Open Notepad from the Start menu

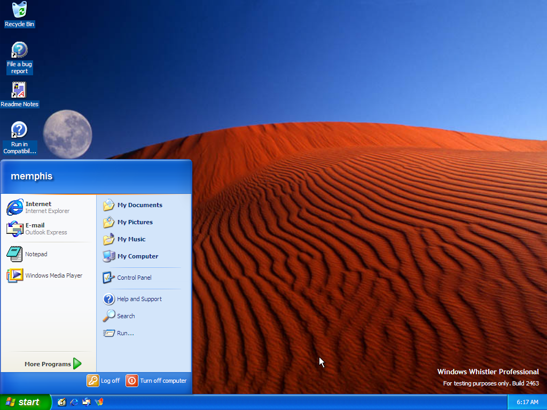(x=35, y=254)
